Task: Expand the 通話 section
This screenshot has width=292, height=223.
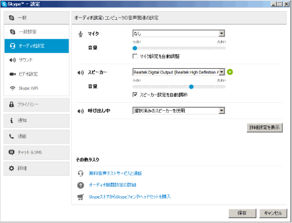Action: tap(36, 137)
